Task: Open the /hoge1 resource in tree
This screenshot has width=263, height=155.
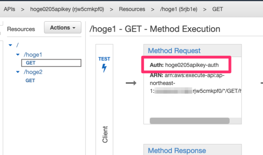Action: click(x=33, y=55)
